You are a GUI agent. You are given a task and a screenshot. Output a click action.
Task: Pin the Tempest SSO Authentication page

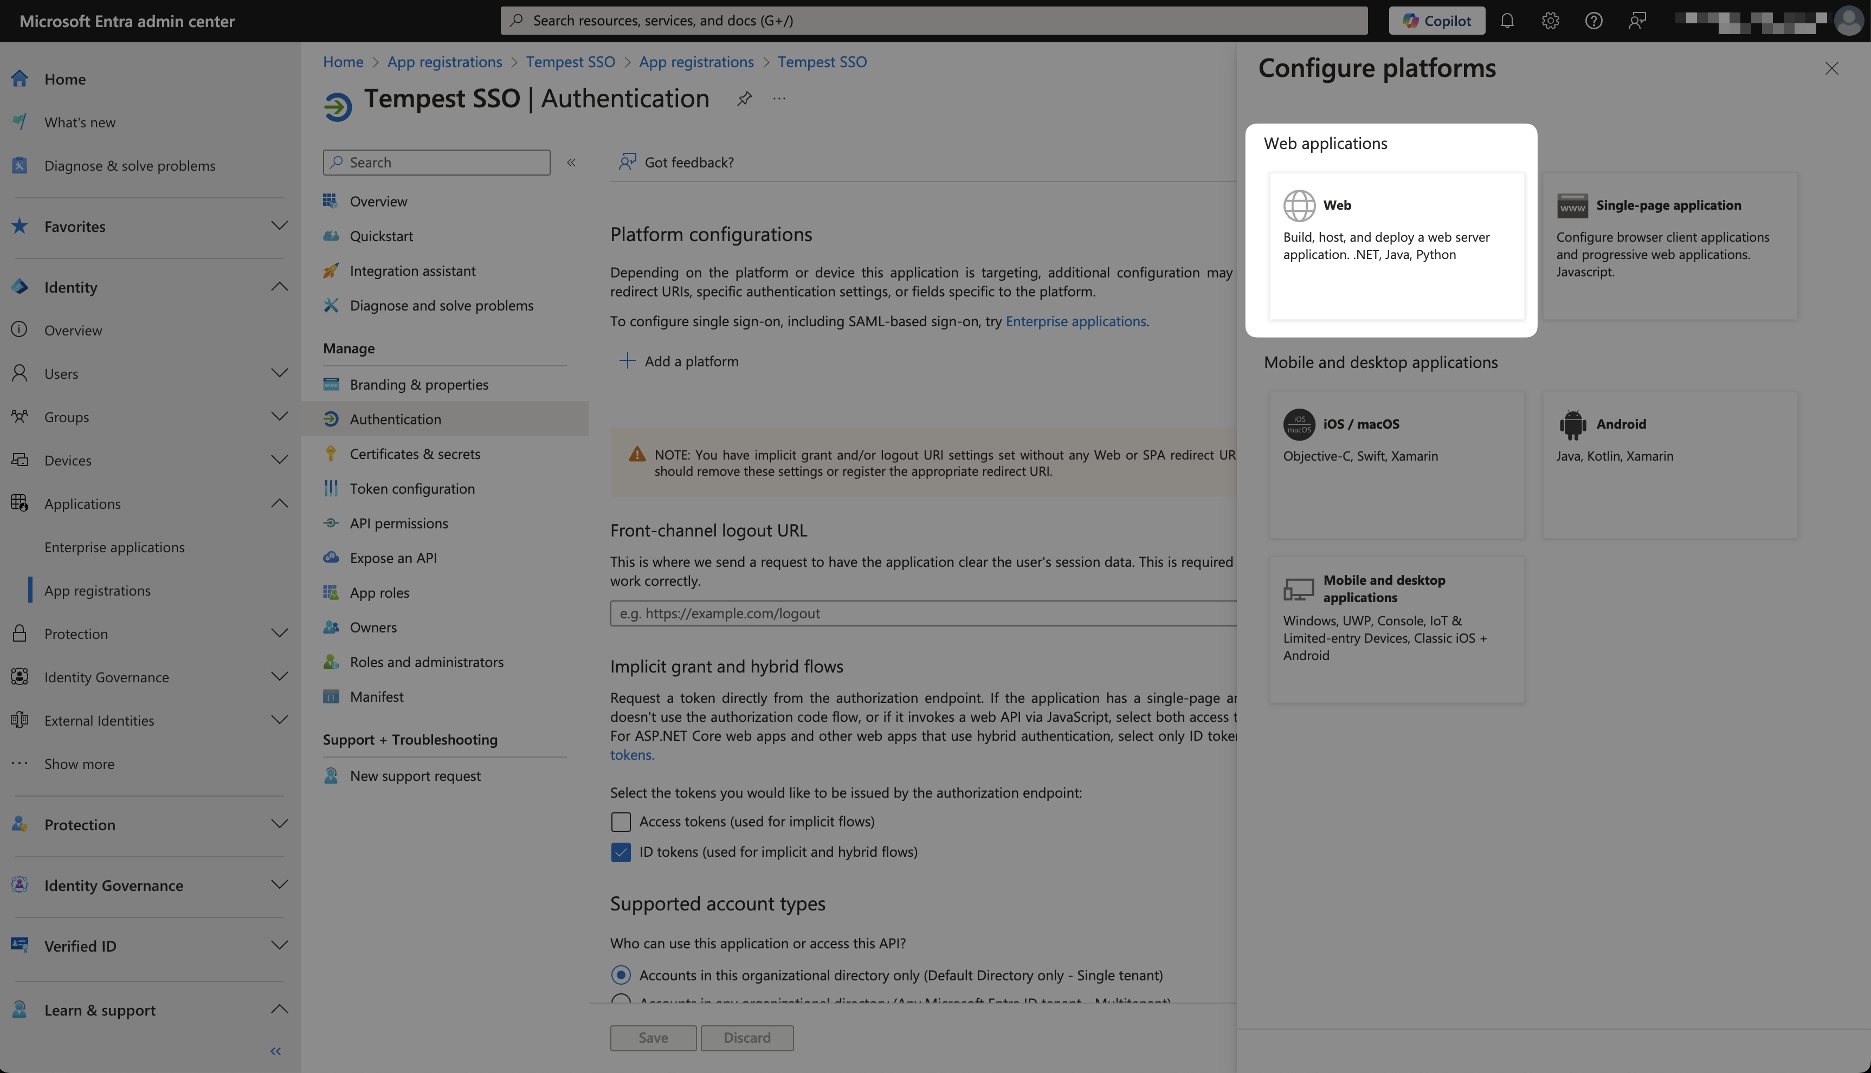(744, 99)
